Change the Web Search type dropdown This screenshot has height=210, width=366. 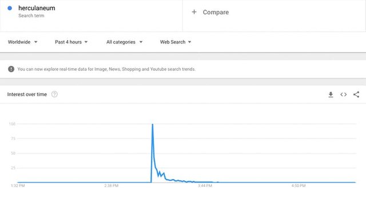click(x=176, y=42)
